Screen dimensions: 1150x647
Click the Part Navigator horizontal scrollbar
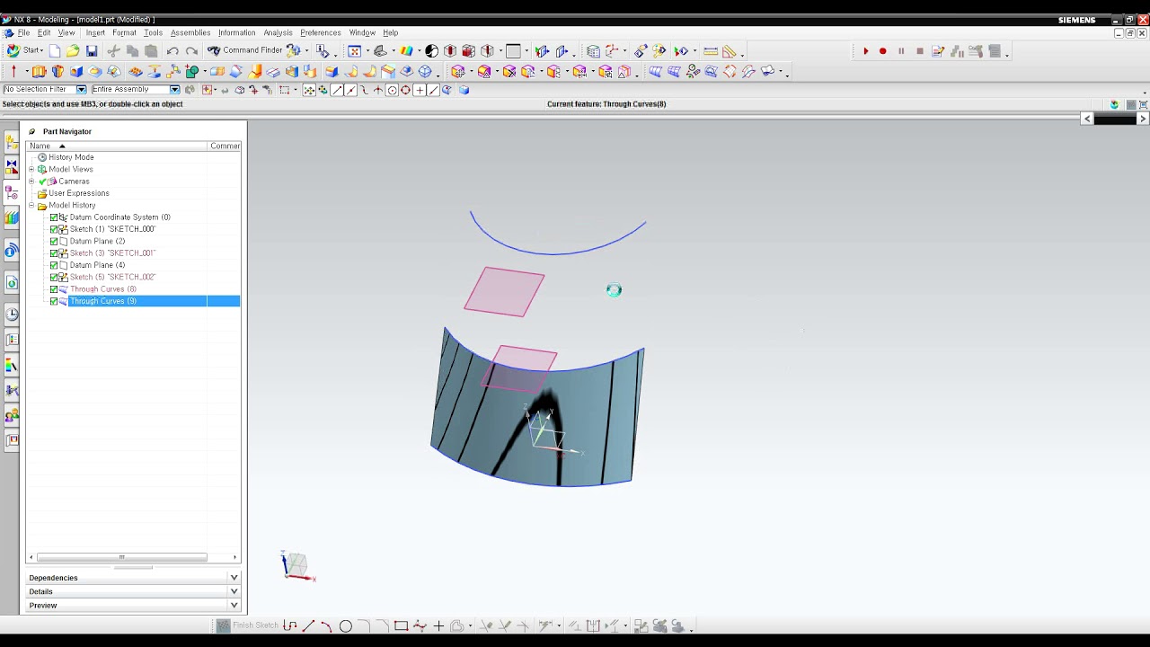point(121,557)
